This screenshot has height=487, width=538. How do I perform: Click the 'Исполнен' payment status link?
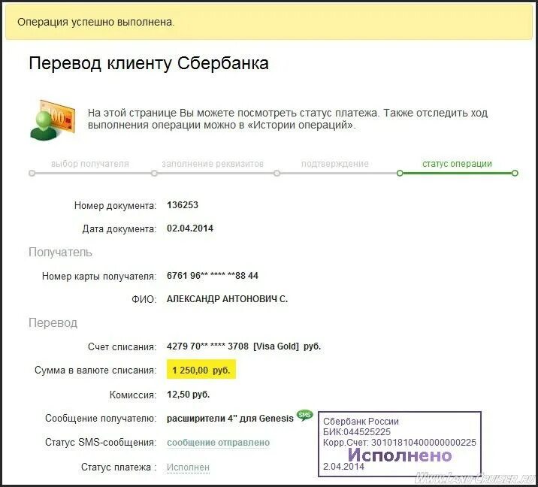[x=188, y=467]
